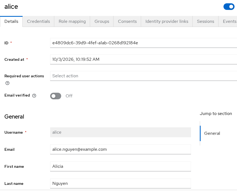Switch to the Credentials tab
This screenshot has height=192, width=237.
click(38, 21)
